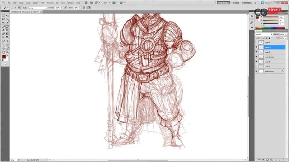The width and height of the screenshot is (289, 162).
Task: Select the Eraser tool
Action: (x=3, y=34)
